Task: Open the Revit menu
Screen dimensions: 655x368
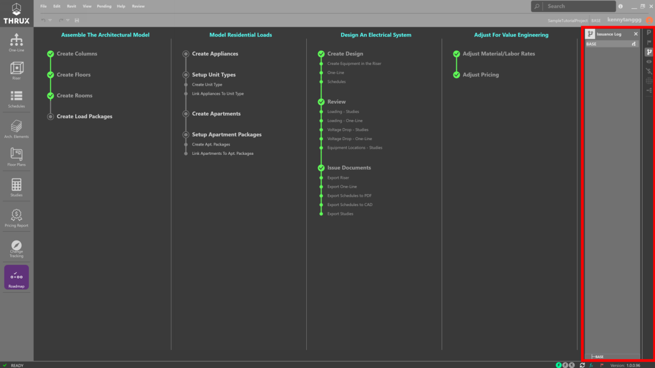Action: pyautogui.click(x=72, y=6)
